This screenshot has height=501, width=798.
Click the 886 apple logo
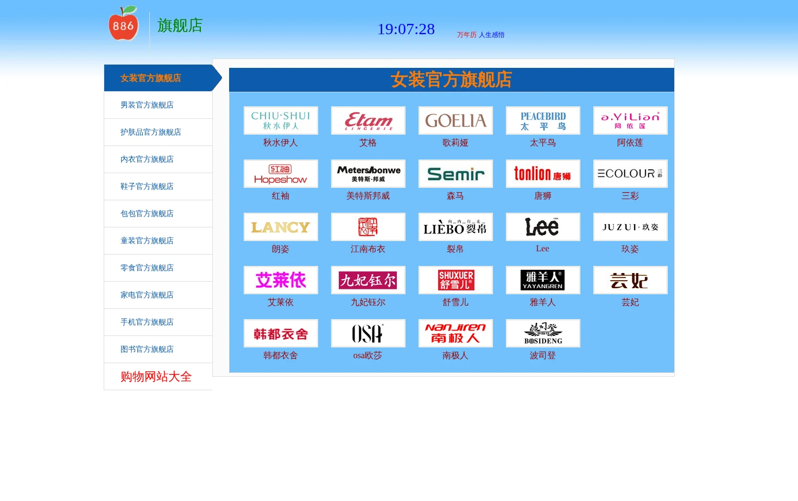124,23
